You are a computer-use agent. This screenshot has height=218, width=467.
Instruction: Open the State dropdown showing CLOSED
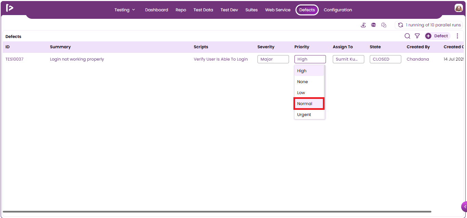386,59
